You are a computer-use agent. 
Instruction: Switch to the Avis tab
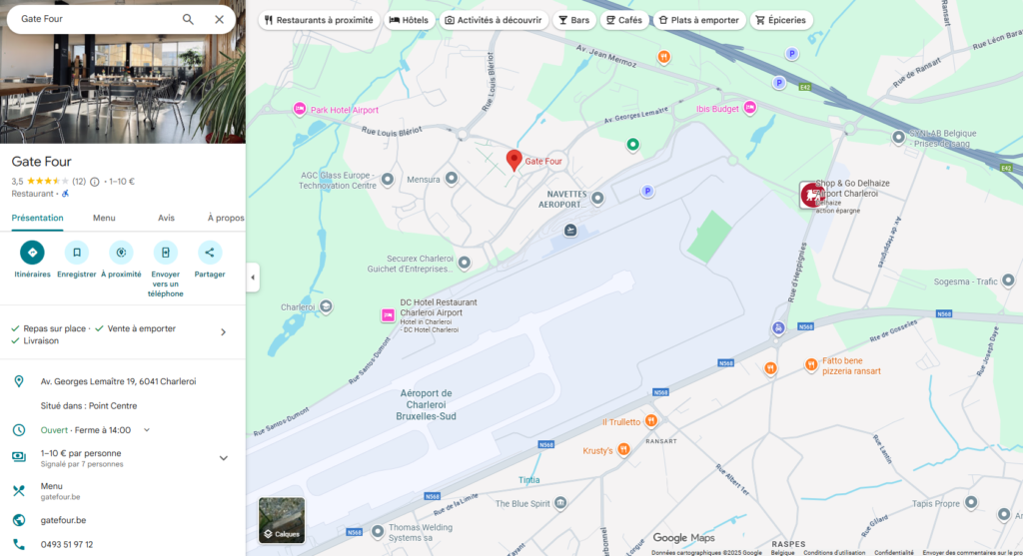(166, 218)
